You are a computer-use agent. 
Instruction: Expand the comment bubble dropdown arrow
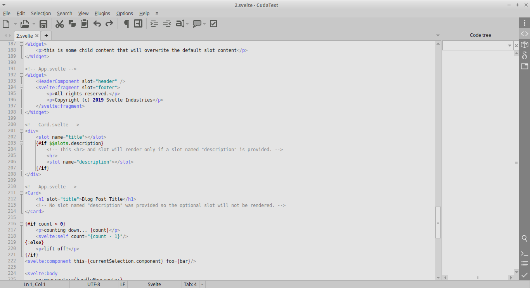click(204, 24)
